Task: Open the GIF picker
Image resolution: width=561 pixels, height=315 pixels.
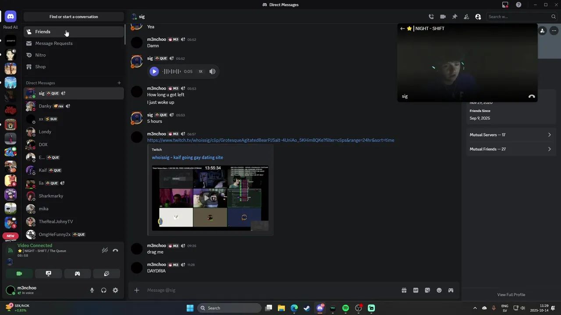Action: point(415,290)
